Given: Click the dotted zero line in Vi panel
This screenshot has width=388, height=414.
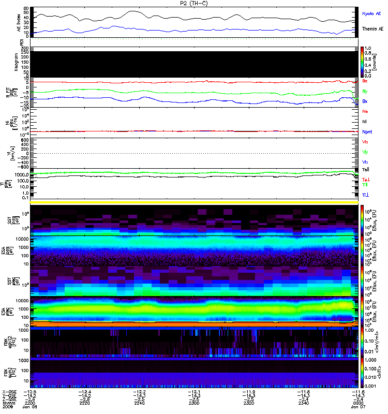Looking at the screenshot, I should point(194,153).
